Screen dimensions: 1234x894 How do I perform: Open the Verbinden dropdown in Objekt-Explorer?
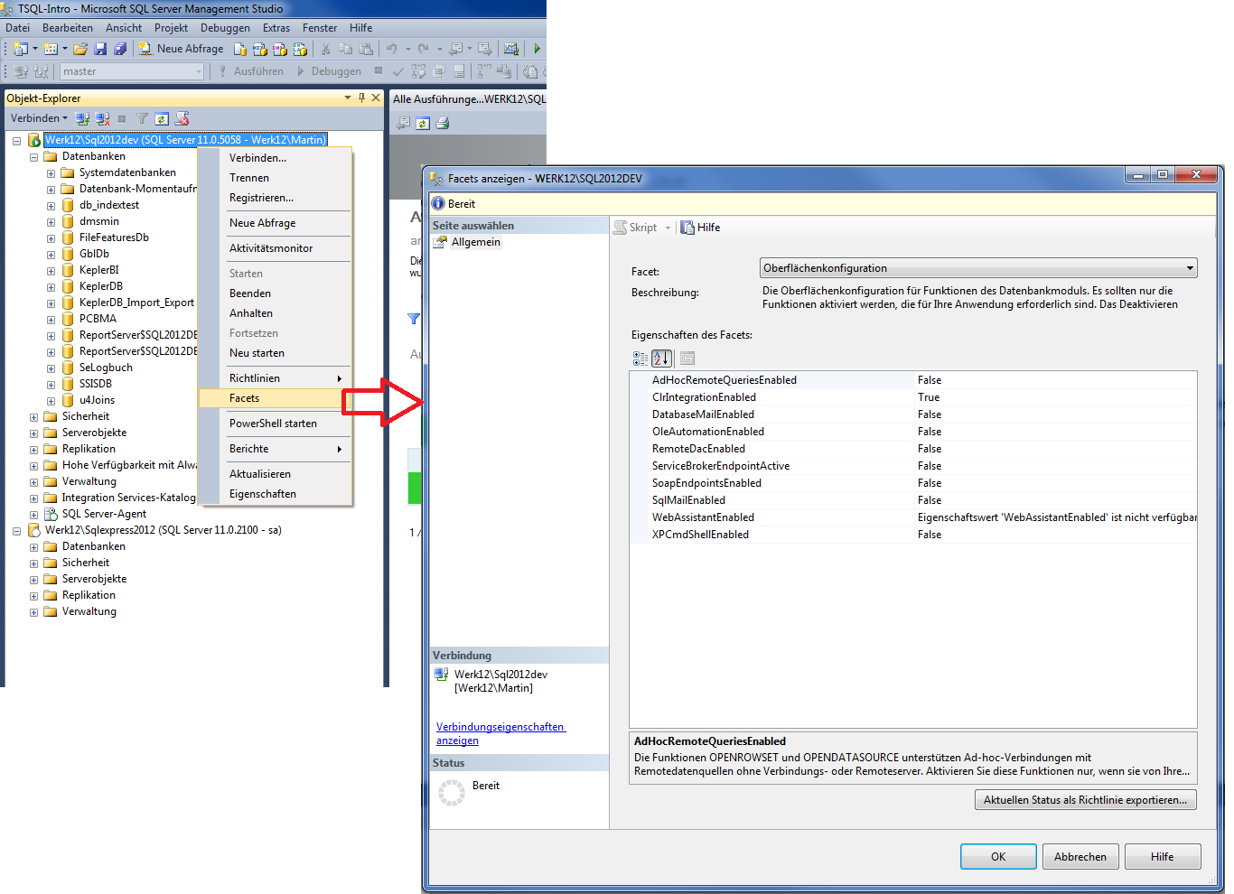point(39,118)
